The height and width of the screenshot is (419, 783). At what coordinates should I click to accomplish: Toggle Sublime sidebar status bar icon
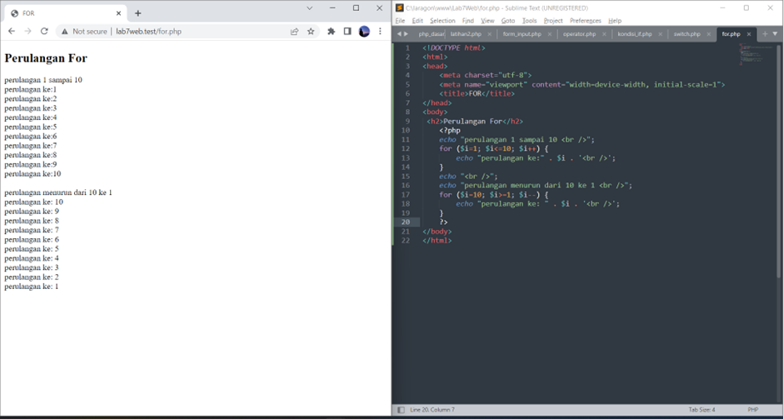[401, 410]
